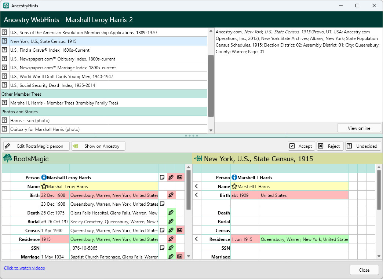383x279 pixels.
Task: Open media icon in RootsMagic Person row
Action: coord(180,177)
